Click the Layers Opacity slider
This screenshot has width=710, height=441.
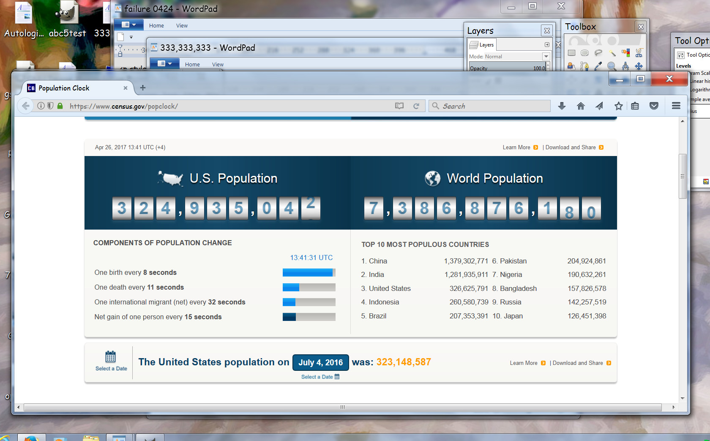(x=507, y=68)
